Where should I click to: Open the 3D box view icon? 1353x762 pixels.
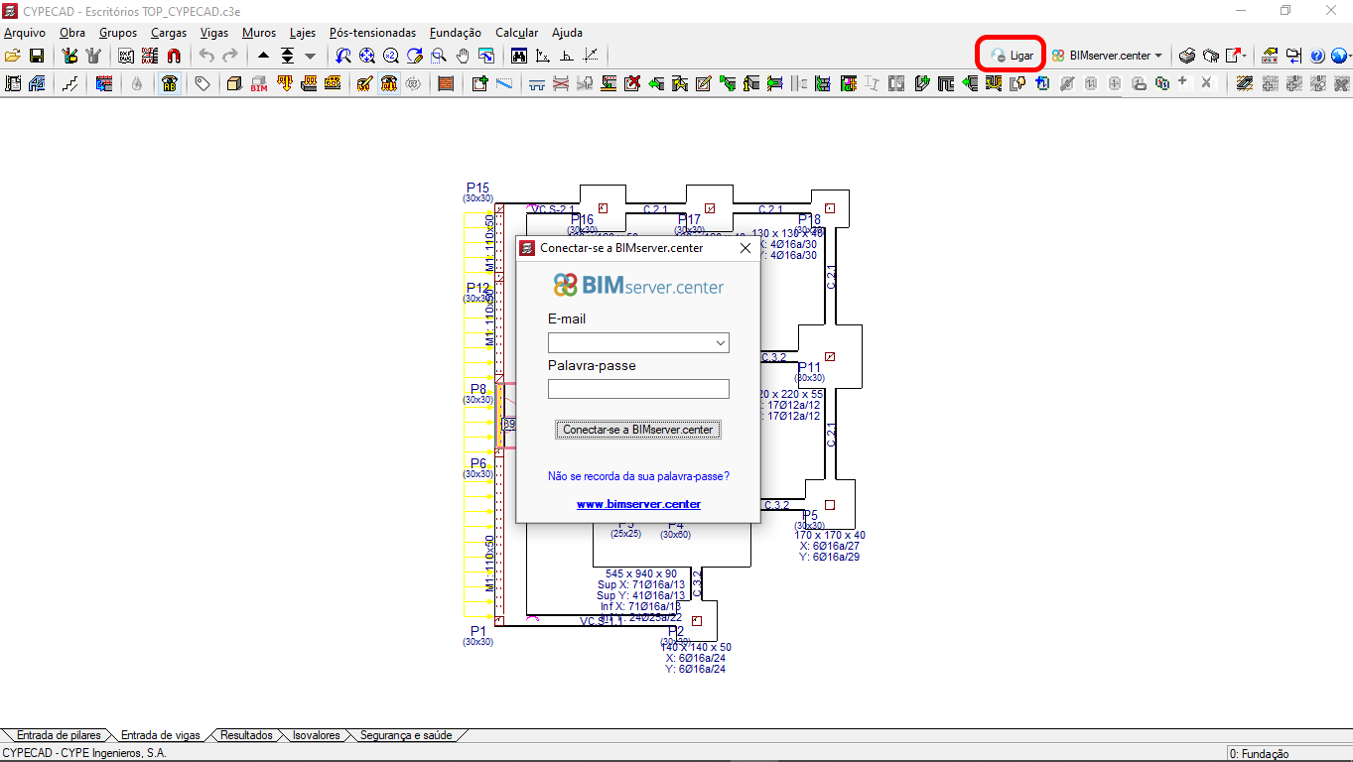(235, 83)
